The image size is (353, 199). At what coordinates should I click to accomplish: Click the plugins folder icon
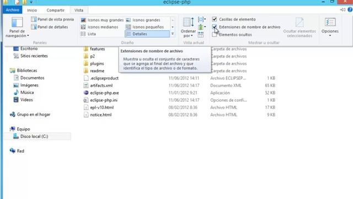[86, 64]
